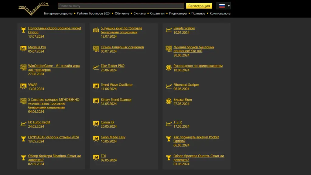Focus the Поиск по сайту search field

point(121,6)
